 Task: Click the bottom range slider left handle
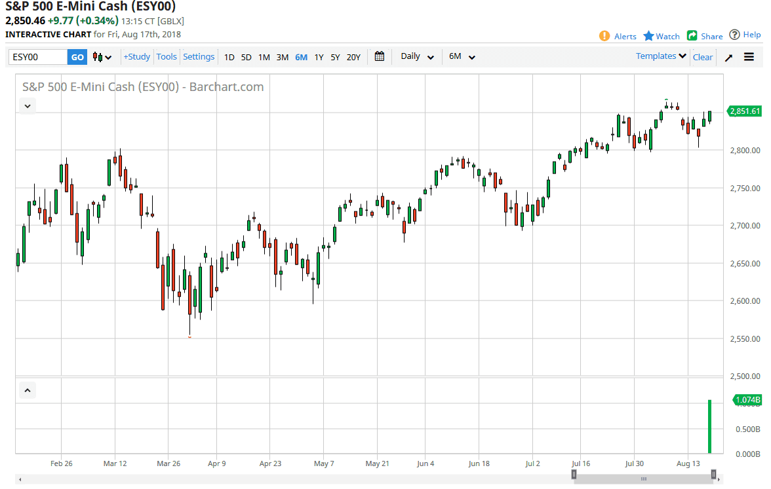click(x=574, y=475)
